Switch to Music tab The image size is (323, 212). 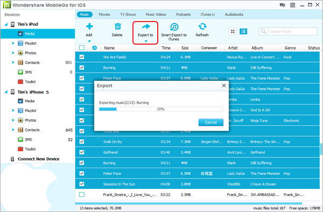[85, 15]
